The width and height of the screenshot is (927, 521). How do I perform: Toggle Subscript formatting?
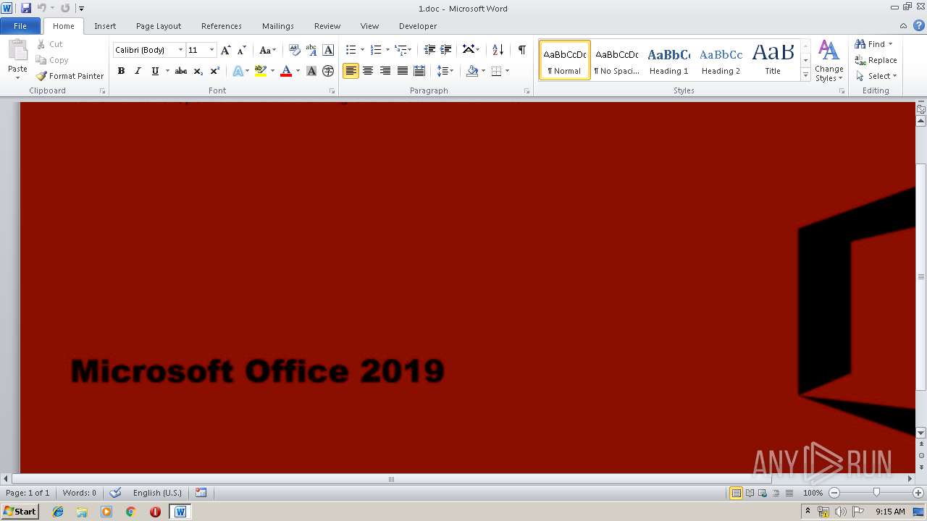198,71
